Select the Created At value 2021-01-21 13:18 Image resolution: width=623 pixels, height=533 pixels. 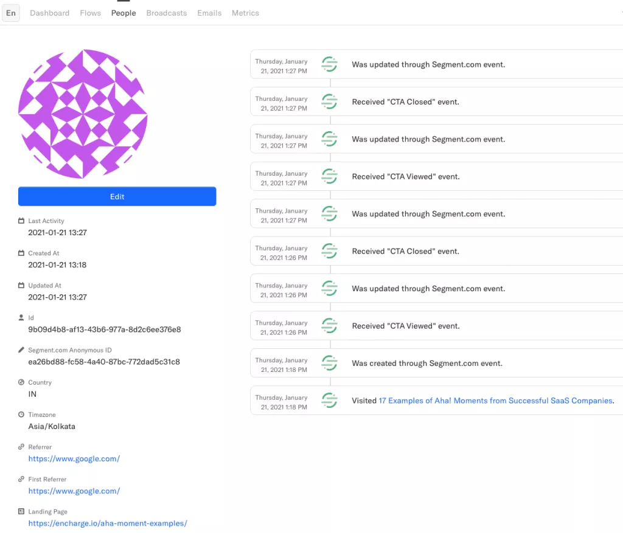click(x=57, y=265)
